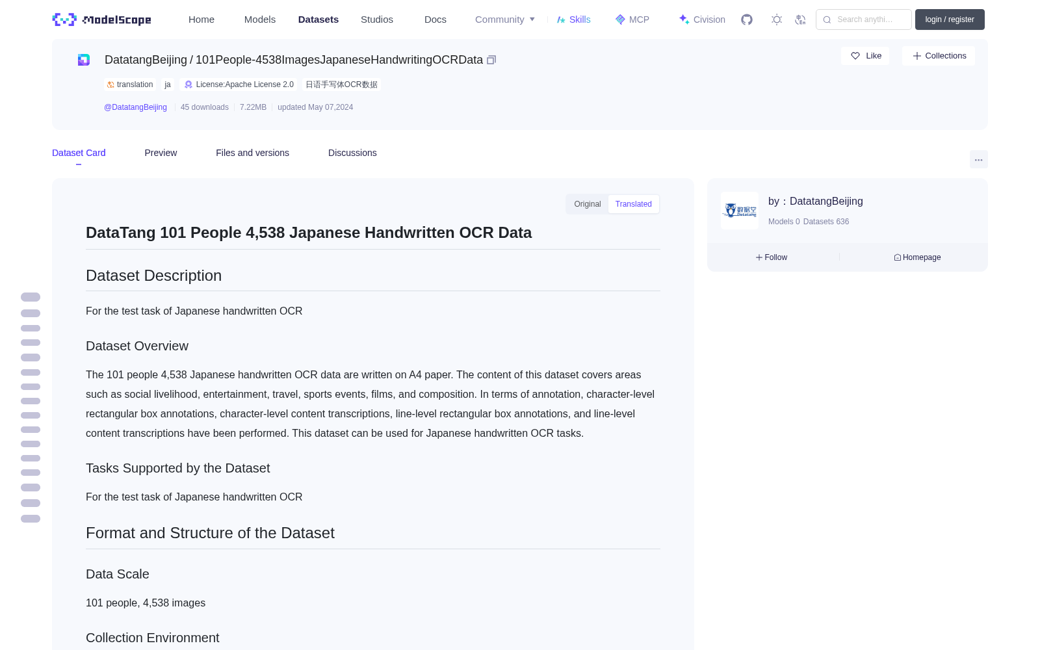1040x650 pixels.
Task: Click the DatatangBeijing owner logo thumbnail
Action: coord(740,211)
